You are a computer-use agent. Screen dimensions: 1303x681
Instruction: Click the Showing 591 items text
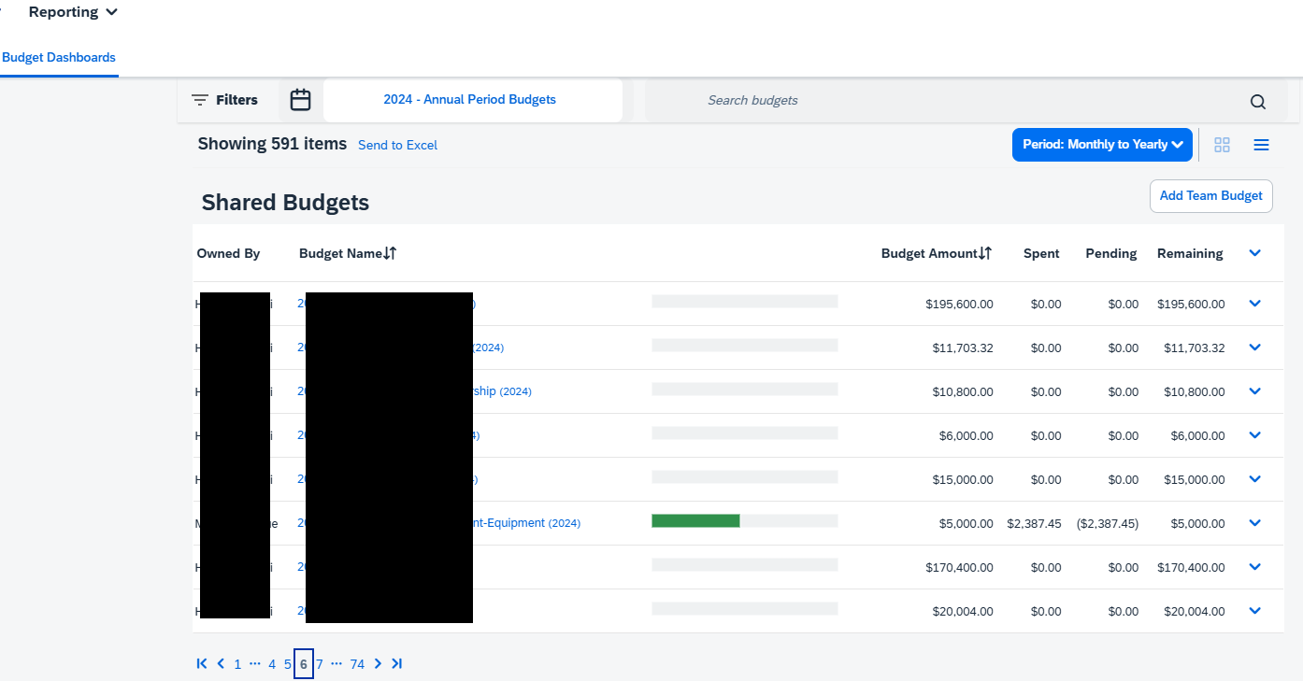coord(272,144)
